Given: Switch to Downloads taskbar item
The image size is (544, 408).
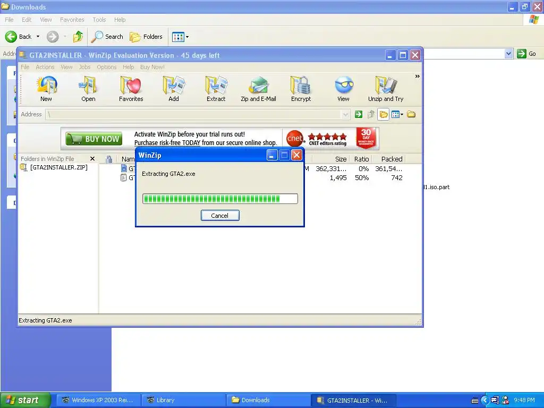Looking at the screenshot, I should pyautogui.click(x=268, y=400).
